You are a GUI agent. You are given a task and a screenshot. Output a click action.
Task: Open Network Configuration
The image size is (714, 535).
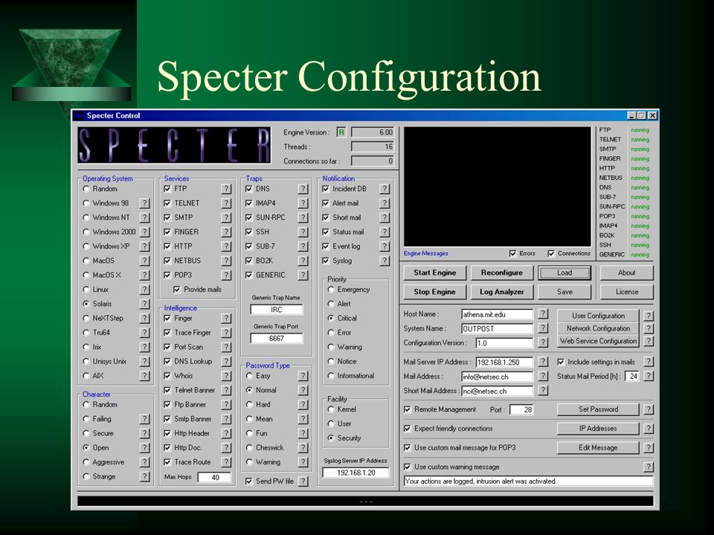point(598,328)
